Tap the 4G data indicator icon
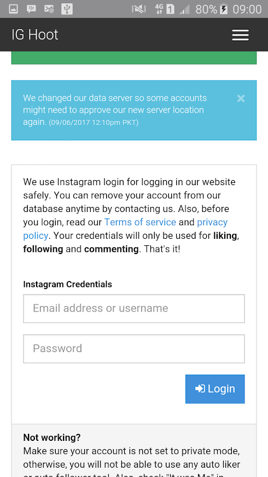 [x=159, y=9]
